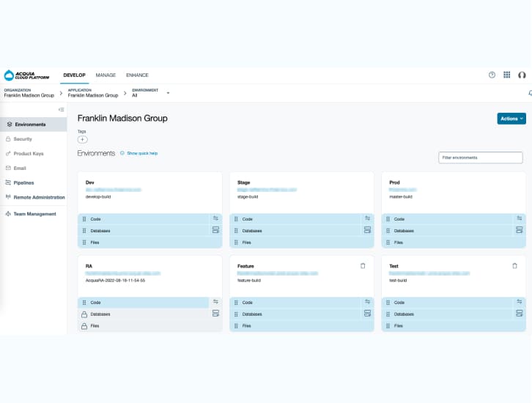The width and height of the screenshot is (532, 403).
Task: Select Environments in the sidebar
Action: (33, 125)
